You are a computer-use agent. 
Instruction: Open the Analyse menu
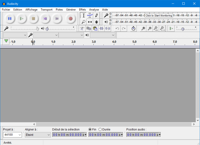[94, 10]
